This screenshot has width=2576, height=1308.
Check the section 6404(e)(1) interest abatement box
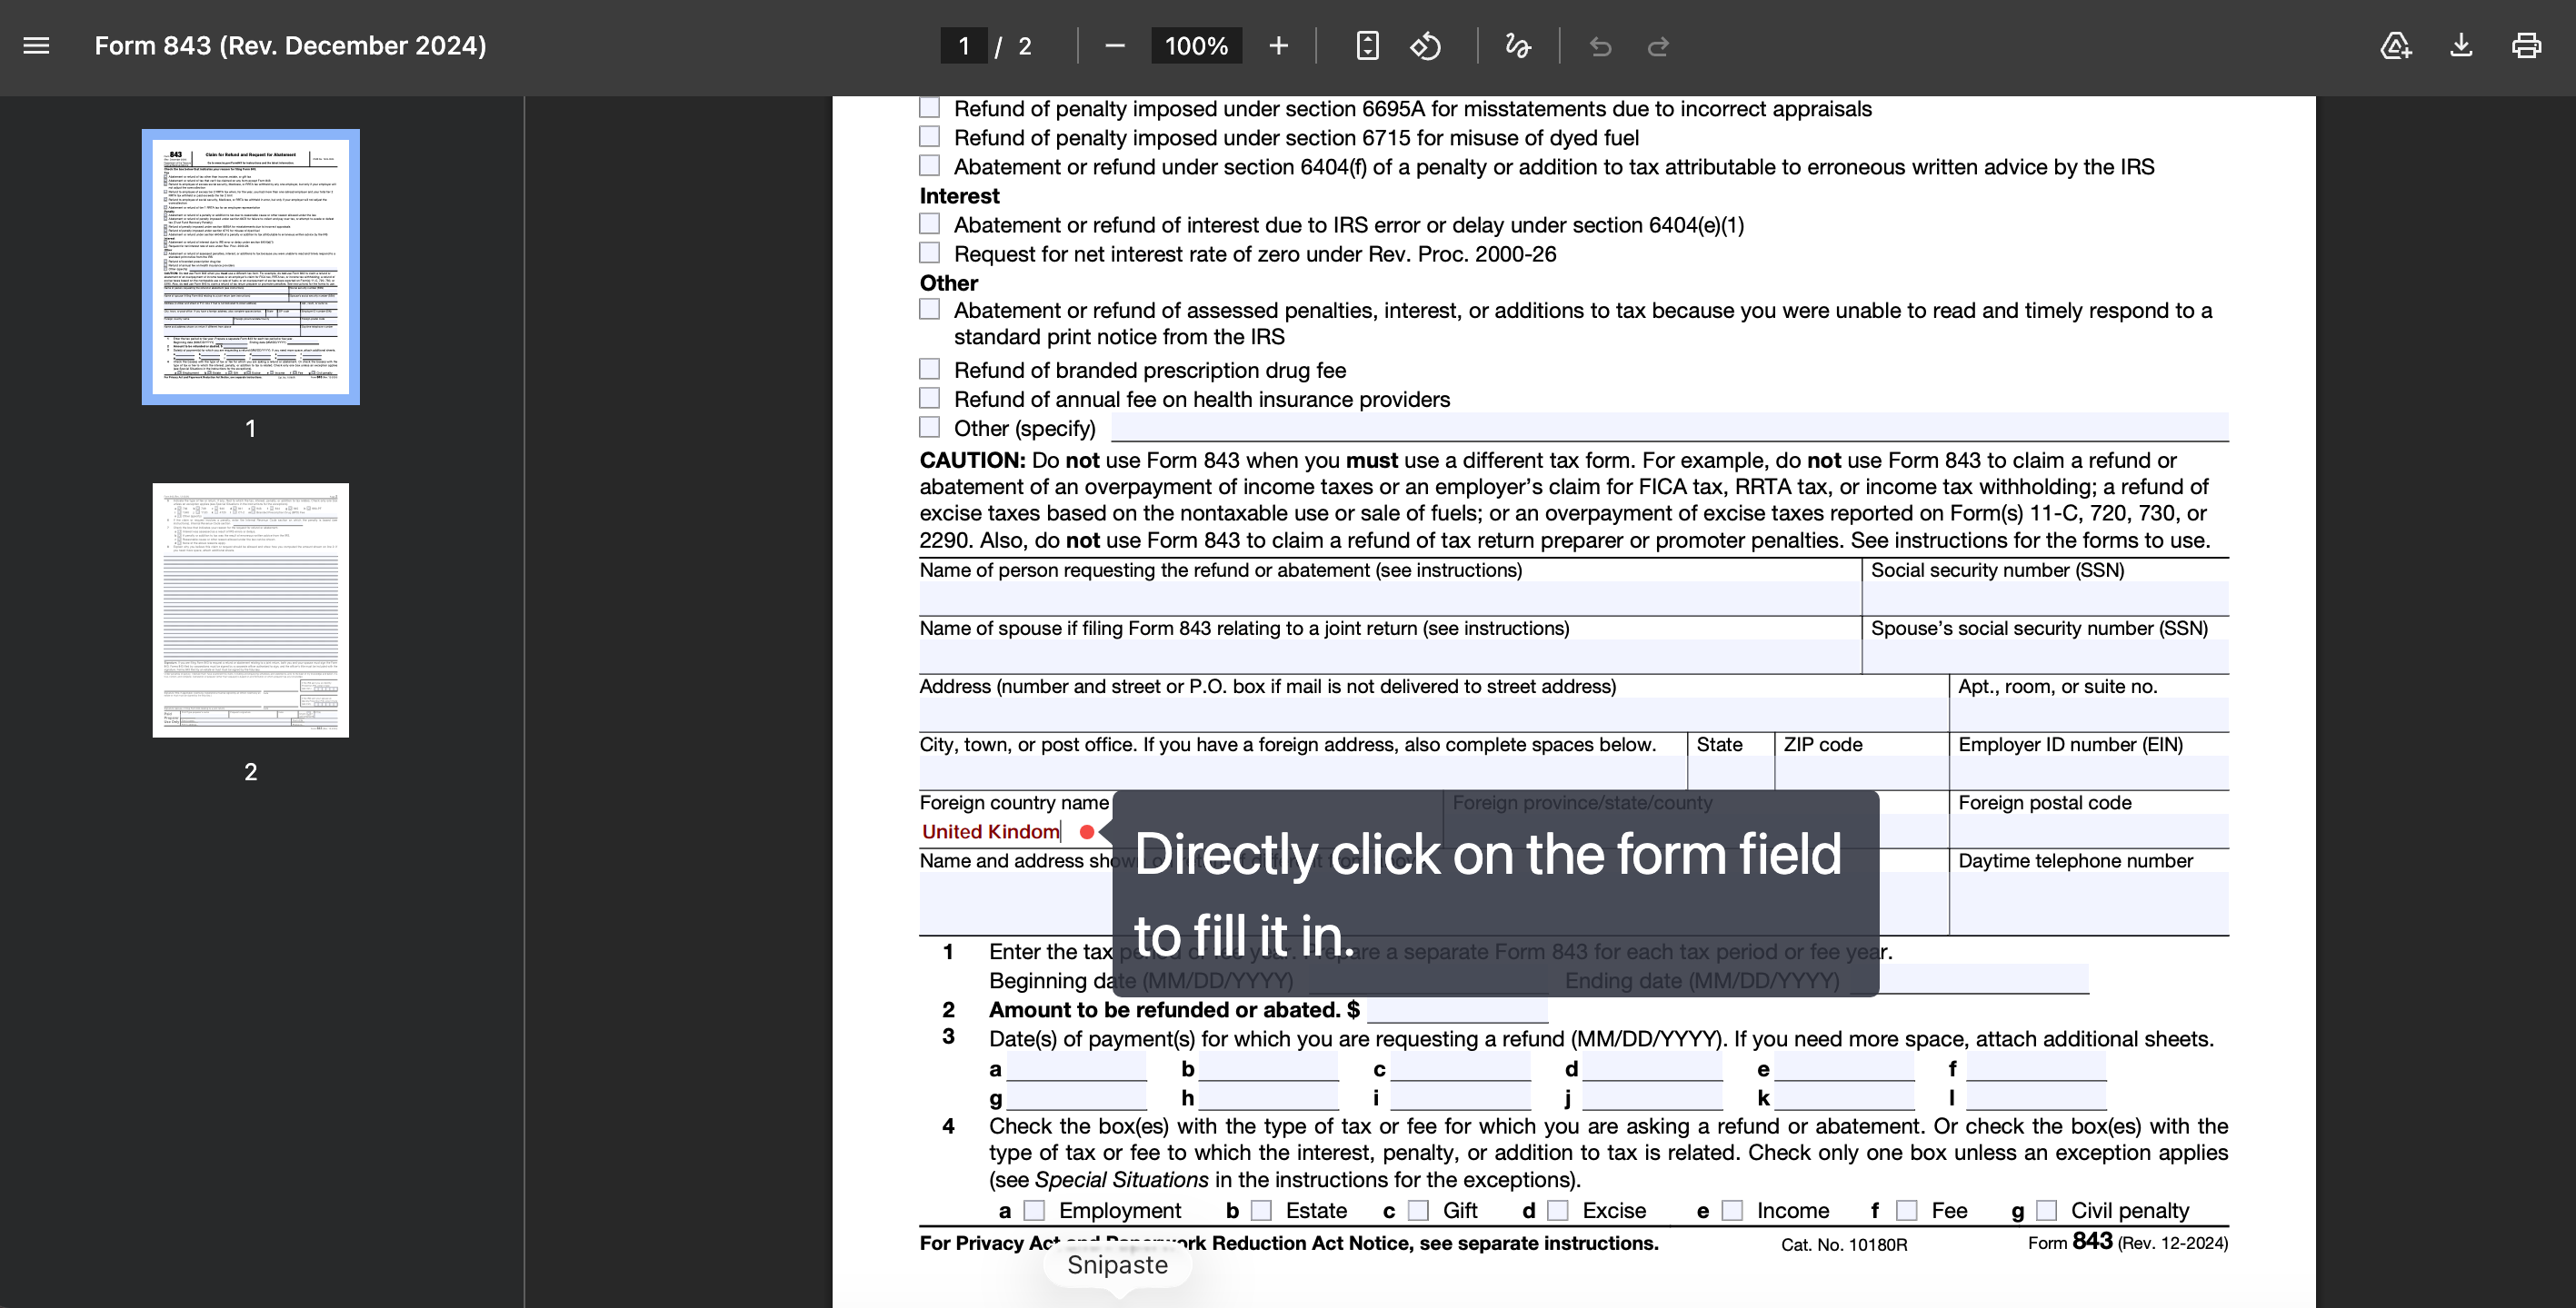[930, 223]
